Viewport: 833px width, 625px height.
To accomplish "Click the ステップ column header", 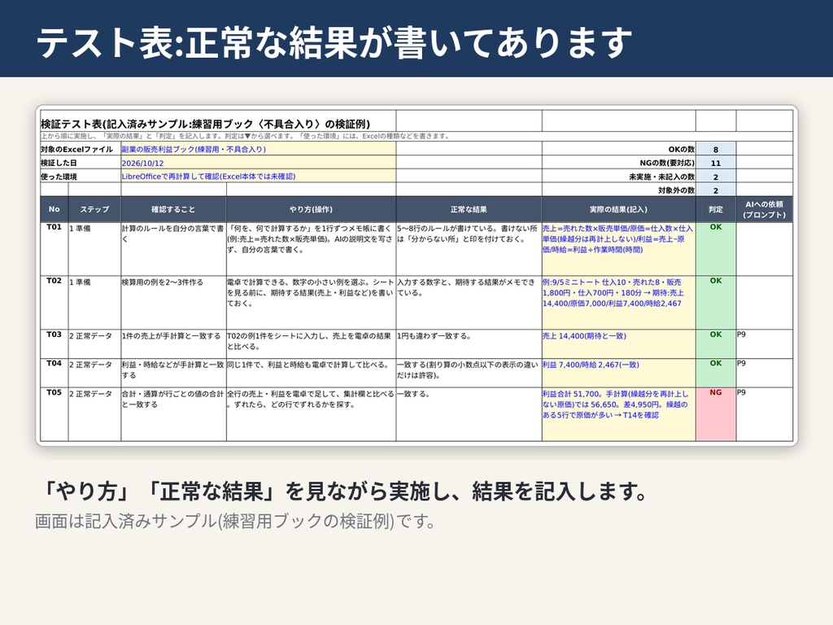I will pyautogui.click(x=94, y=209).
